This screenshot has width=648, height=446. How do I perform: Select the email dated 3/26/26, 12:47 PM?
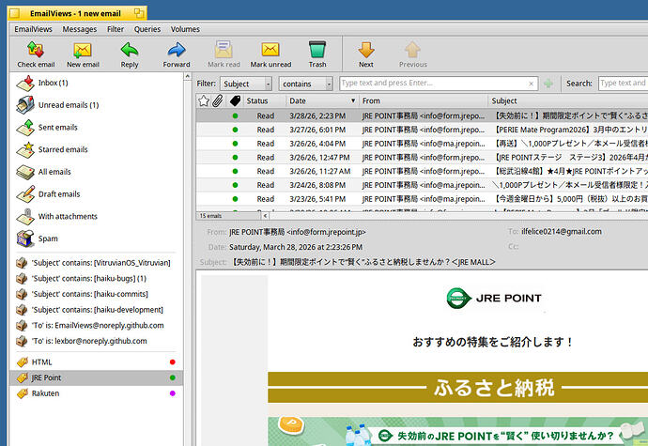422,158
